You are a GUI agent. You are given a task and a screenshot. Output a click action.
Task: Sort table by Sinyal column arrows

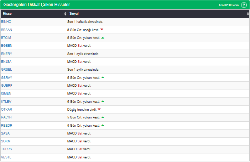248,14
